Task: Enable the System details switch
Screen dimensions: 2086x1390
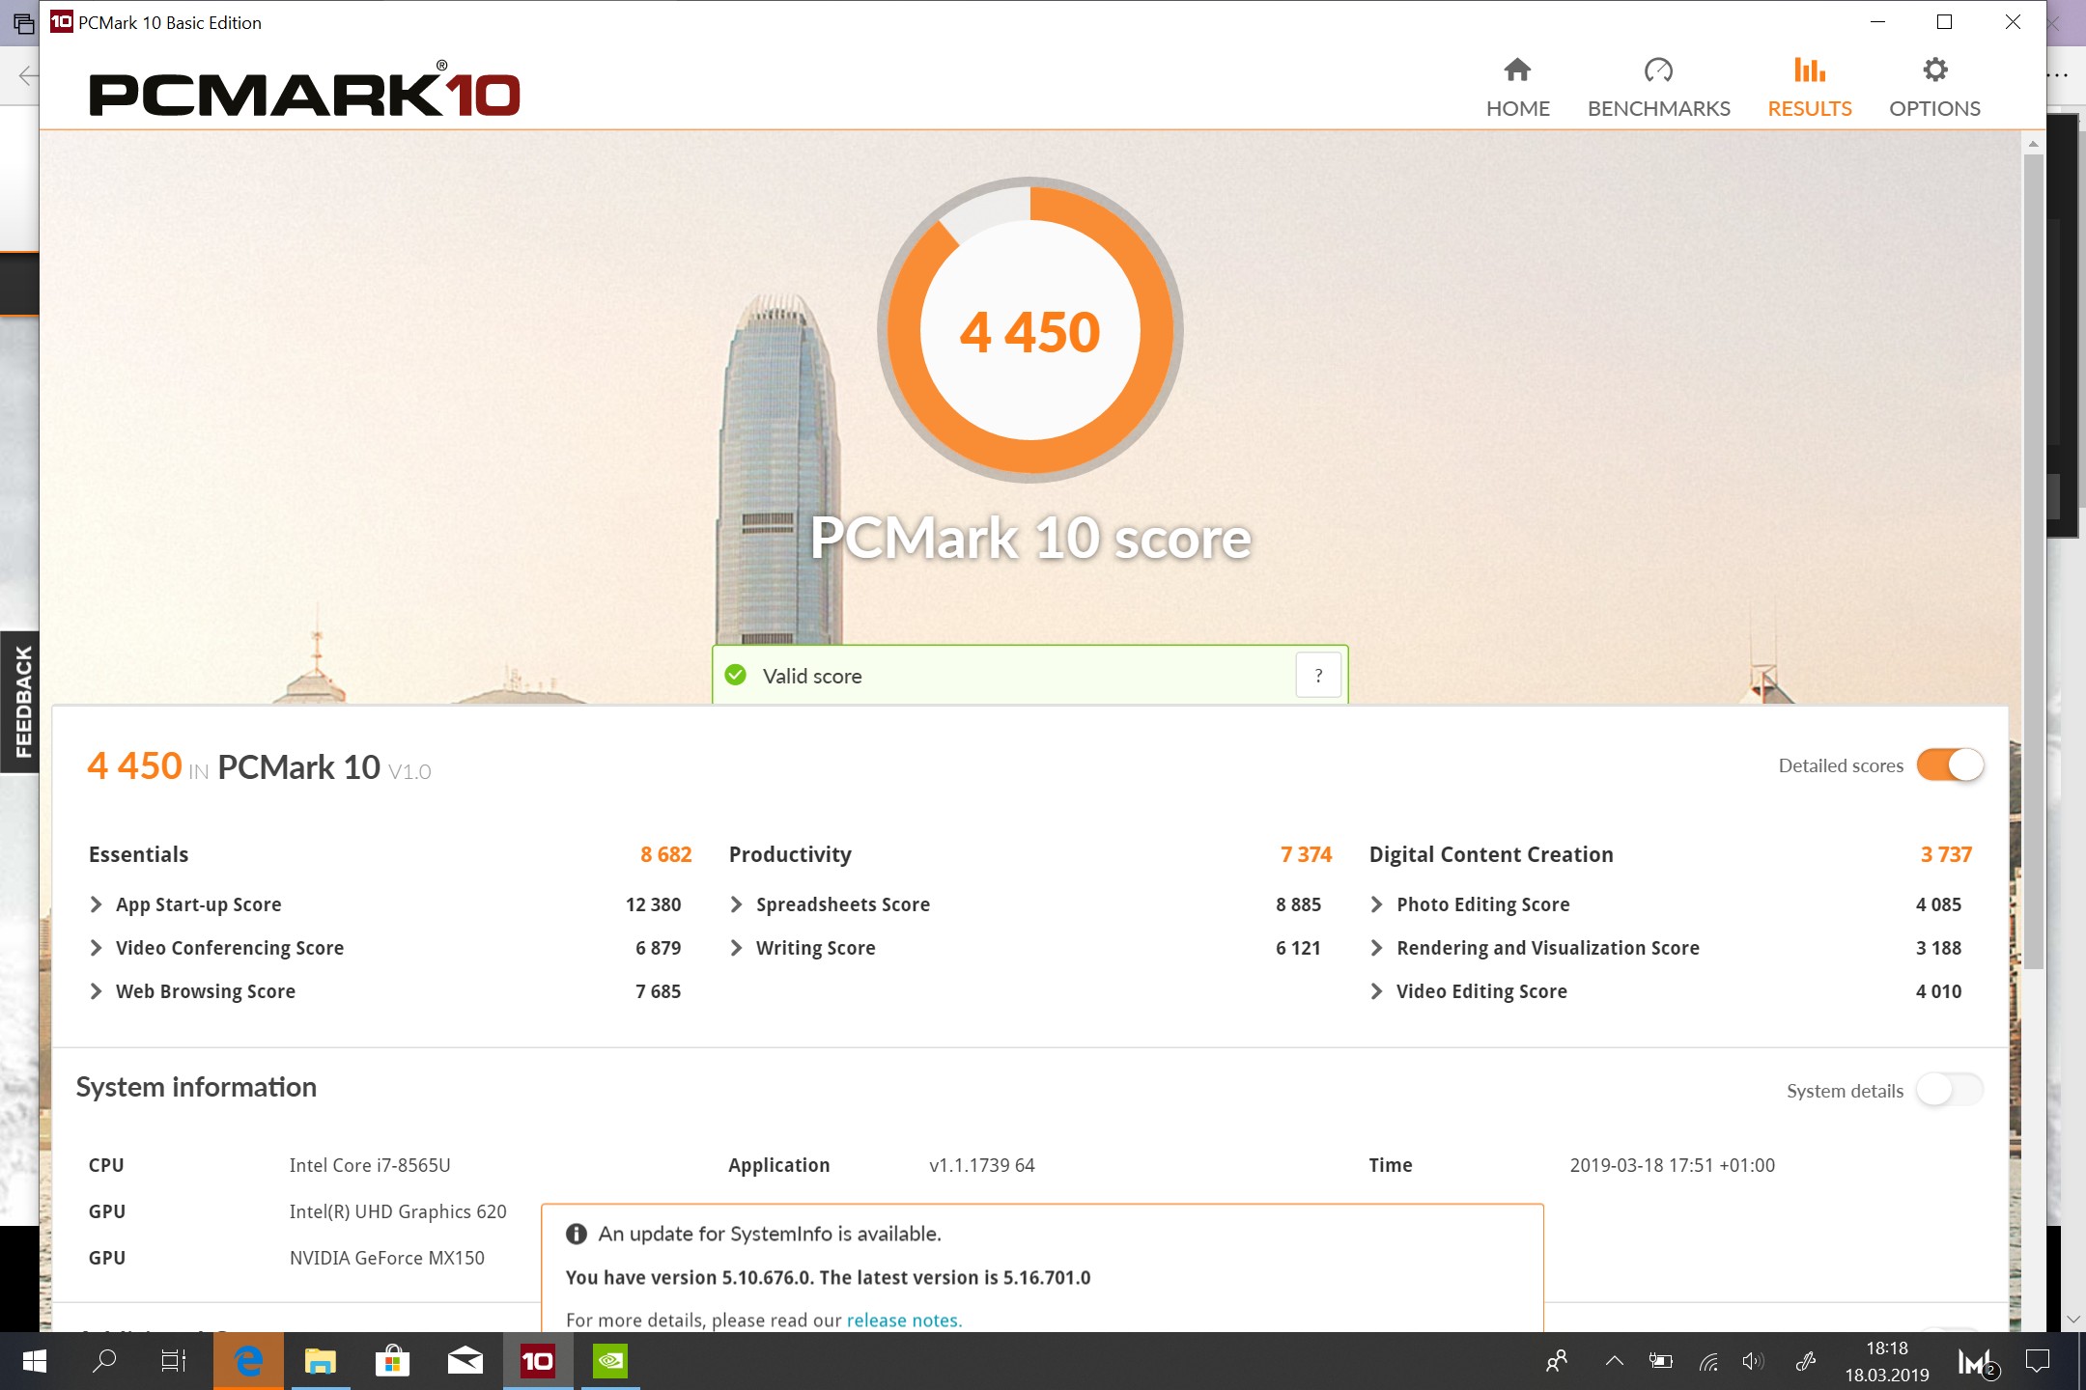Action: 1950,1091
